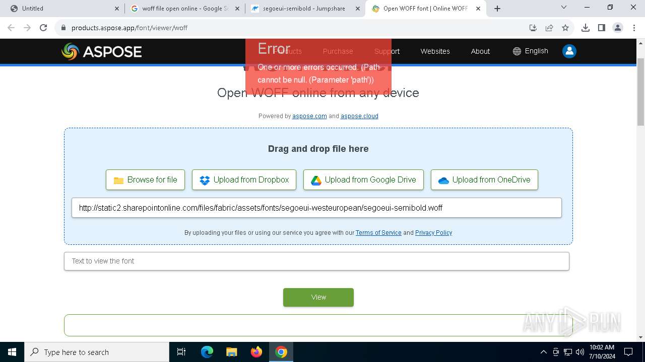Screen dimensions: 645x362
Task: Open the Websites menu
Action: pyautogui.click(x=435, y=51)
